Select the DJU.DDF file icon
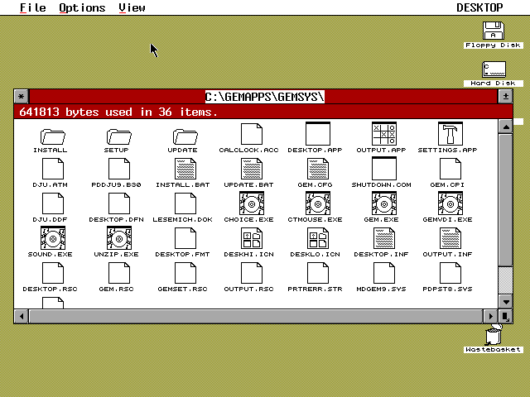The image size is (530, 397). [53, 203]
